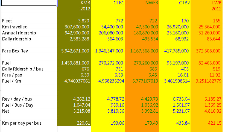This screenshot has height=132, width=225.
Task: Click CTB1 fuel per bus per day 959.16
Action: tap(117, 105)
